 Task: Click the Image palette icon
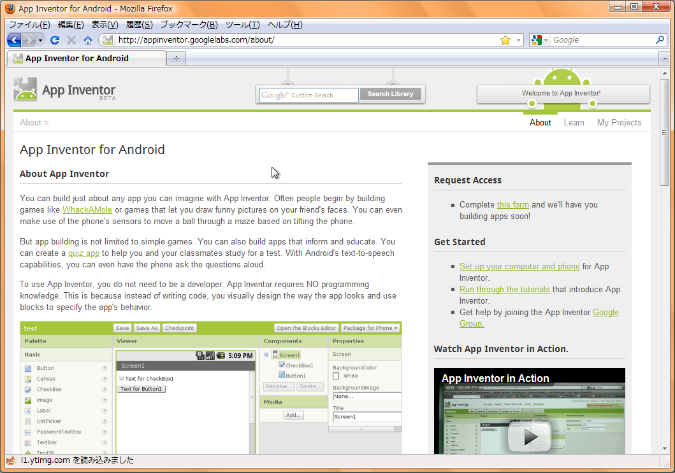(28, 400)
